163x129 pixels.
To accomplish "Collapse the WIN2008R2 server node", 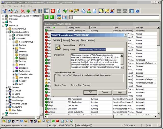I will [10, 38].
